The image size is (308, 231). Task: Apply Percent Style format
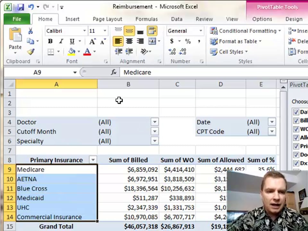point(188,41)
